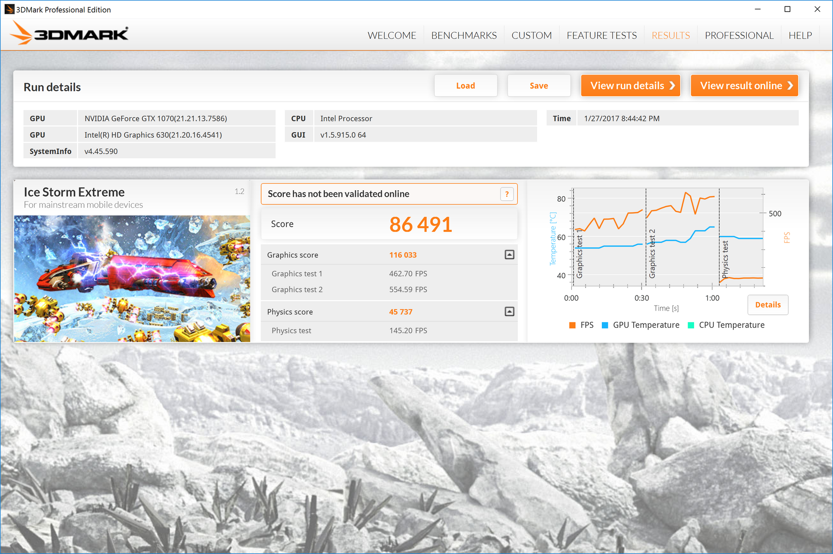Click Graphics test 2 result 554.59 FPS
The width and height of the screenshot is (833, 554).
click(x=408, y=289)
